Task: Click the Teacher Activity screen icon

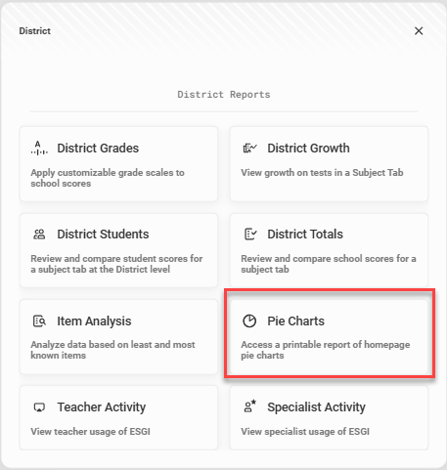Action: tap(39, 407)
